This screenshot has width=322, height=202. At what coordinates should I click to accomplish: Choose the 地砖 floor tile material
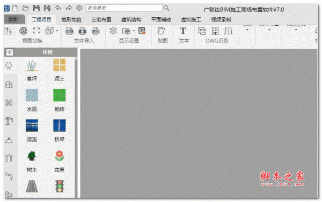pos(60,100)
